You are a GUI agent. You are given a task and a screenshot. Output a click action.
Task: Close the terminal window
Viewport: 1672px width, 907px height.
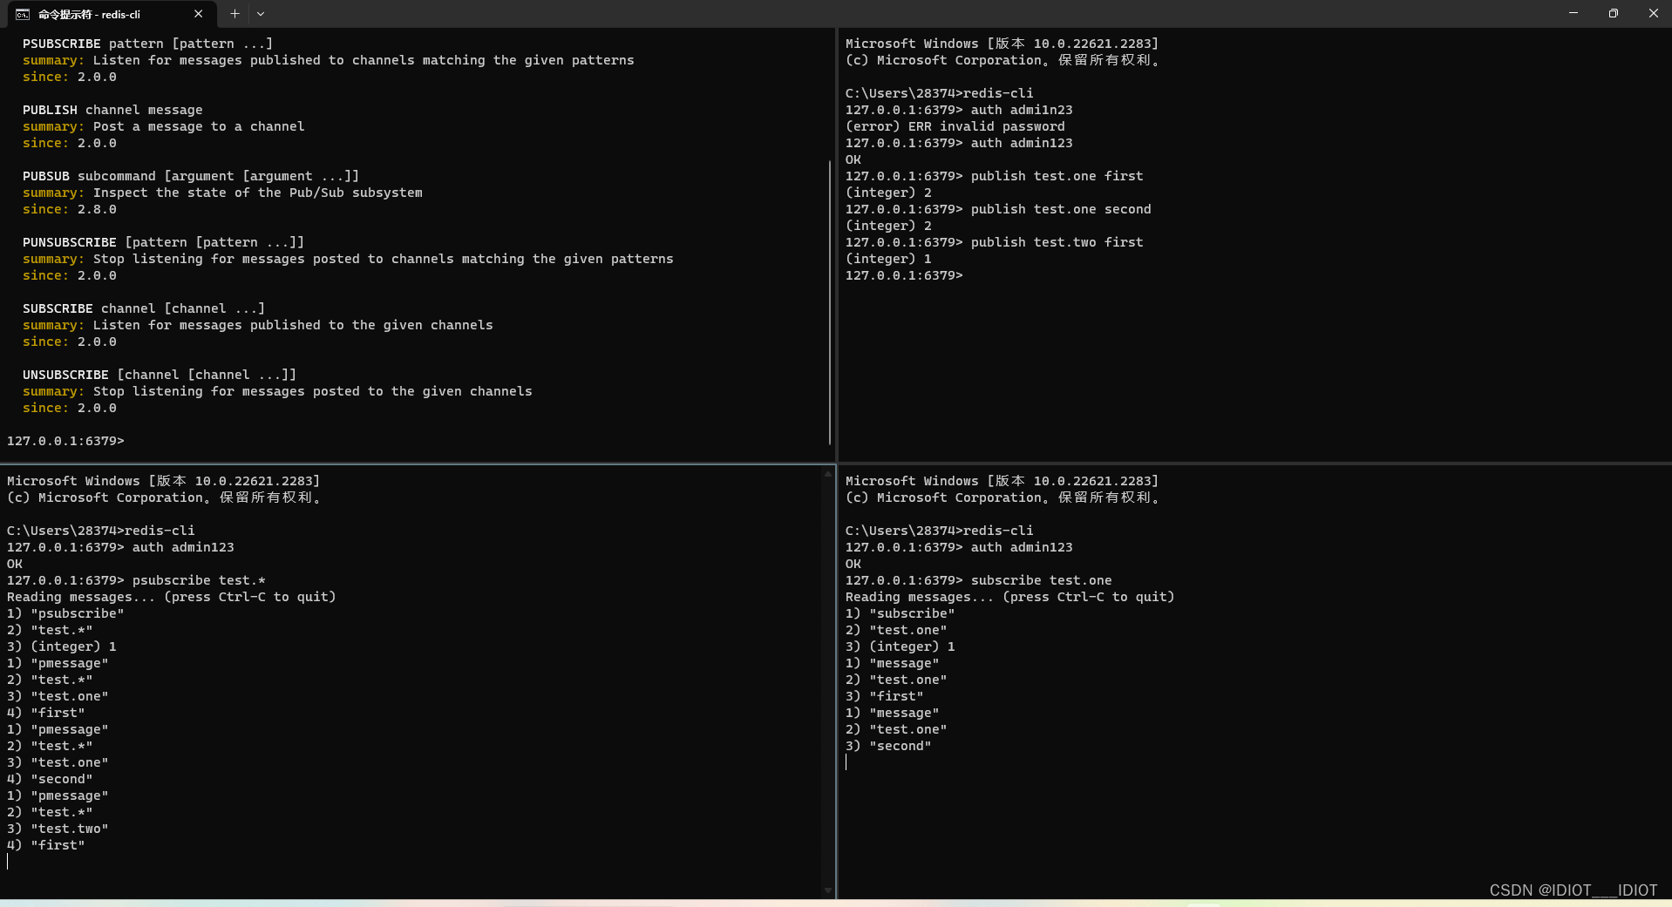pyautogui.click(x=1653, y=13)
